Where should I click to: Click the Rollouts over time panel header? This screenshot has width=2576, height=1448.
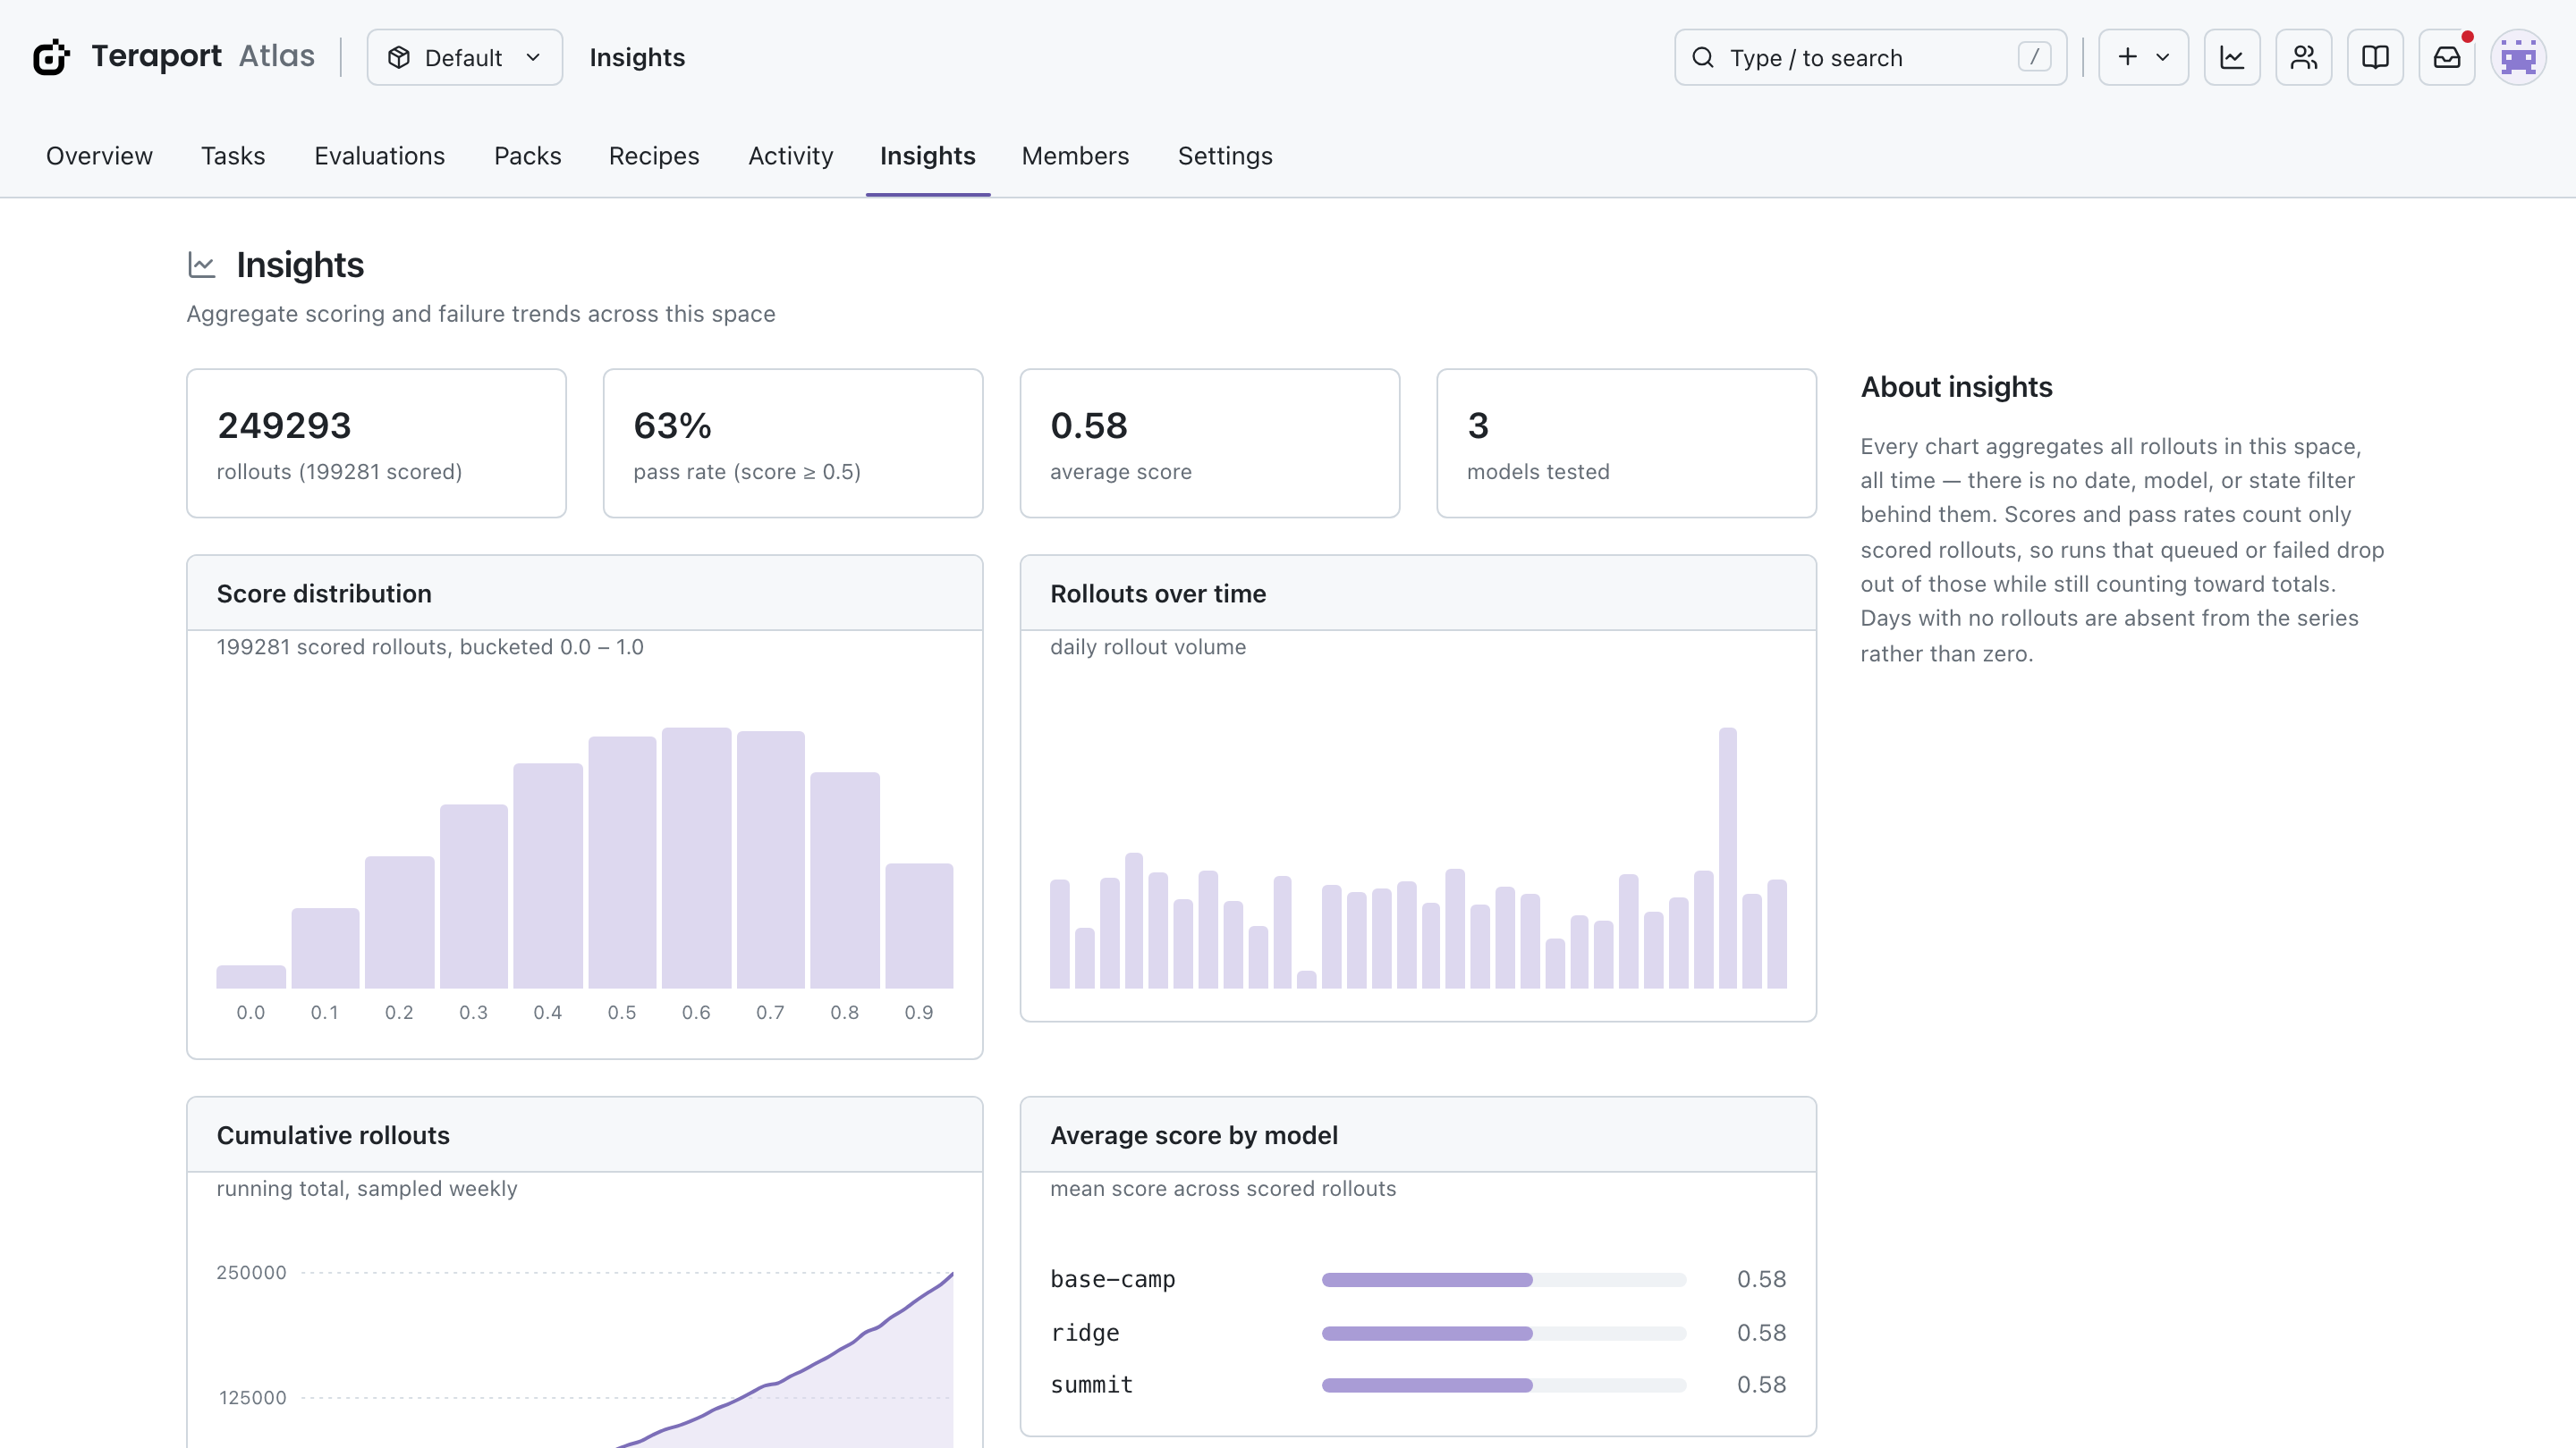pos(1418,594)
